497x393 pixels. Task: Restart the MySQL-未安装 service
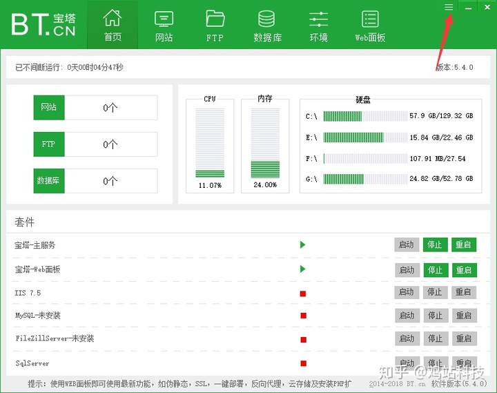pos(465,316)
